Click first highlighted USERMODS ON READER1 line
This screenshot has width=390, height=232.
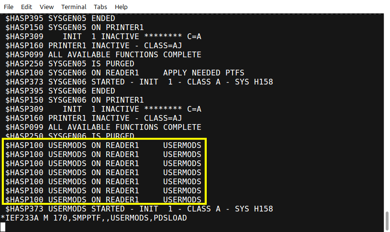(103, 146)
